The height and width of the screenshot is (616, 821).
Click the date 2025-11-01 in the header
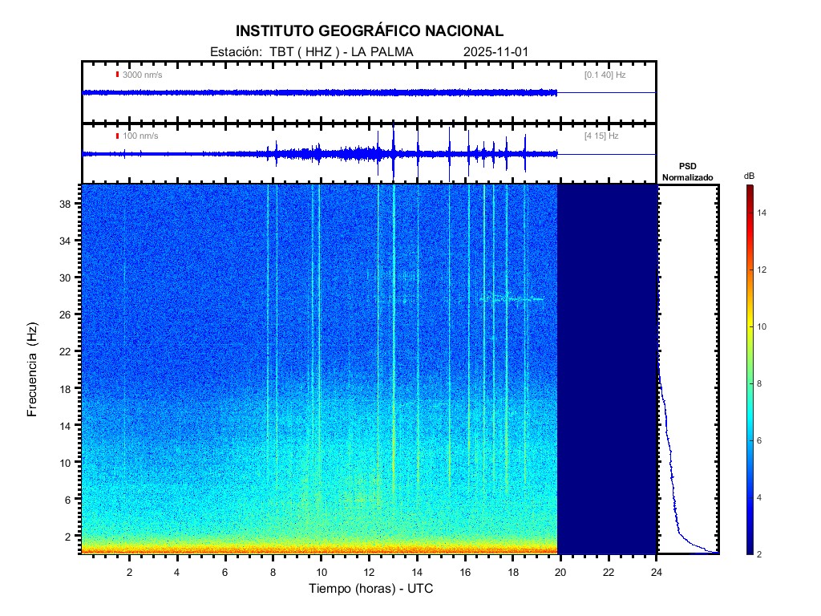(496, 52)
